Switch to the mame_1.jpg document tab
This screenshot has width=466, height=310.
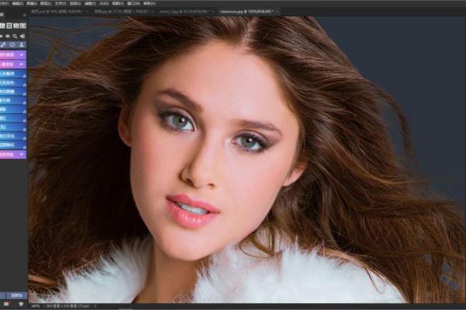coord(183,12)
